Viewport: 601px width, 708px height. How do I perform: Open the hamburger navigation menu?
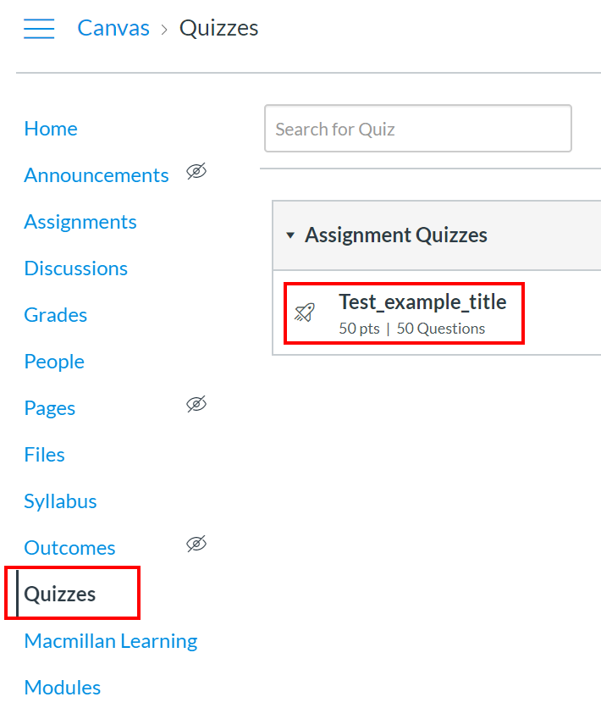click(x=39, y=29)
